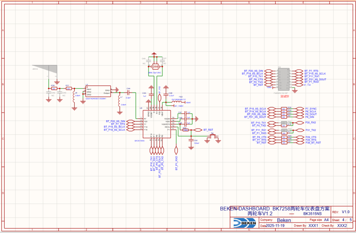This screenshot has width=356, height=233.
Task: Click the 'P9_DOUT' net label
Action: point(311,114)
